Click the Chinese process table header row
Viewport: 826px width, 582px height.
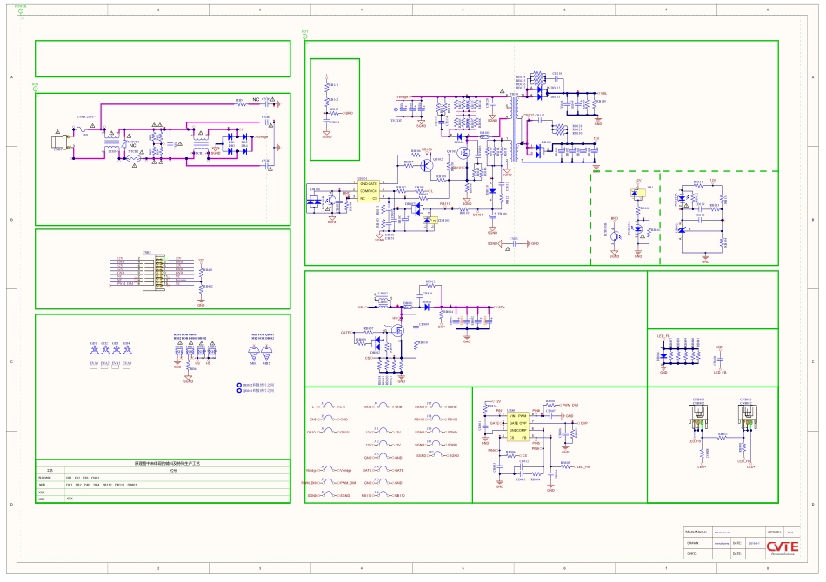[162, 464]
